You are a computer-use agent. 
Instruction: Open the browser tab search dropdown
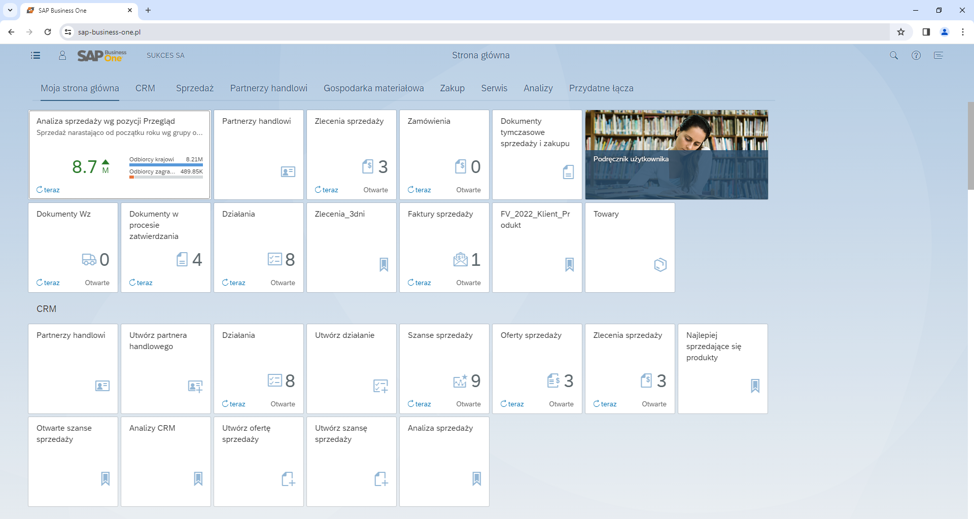tap(10, 10)
